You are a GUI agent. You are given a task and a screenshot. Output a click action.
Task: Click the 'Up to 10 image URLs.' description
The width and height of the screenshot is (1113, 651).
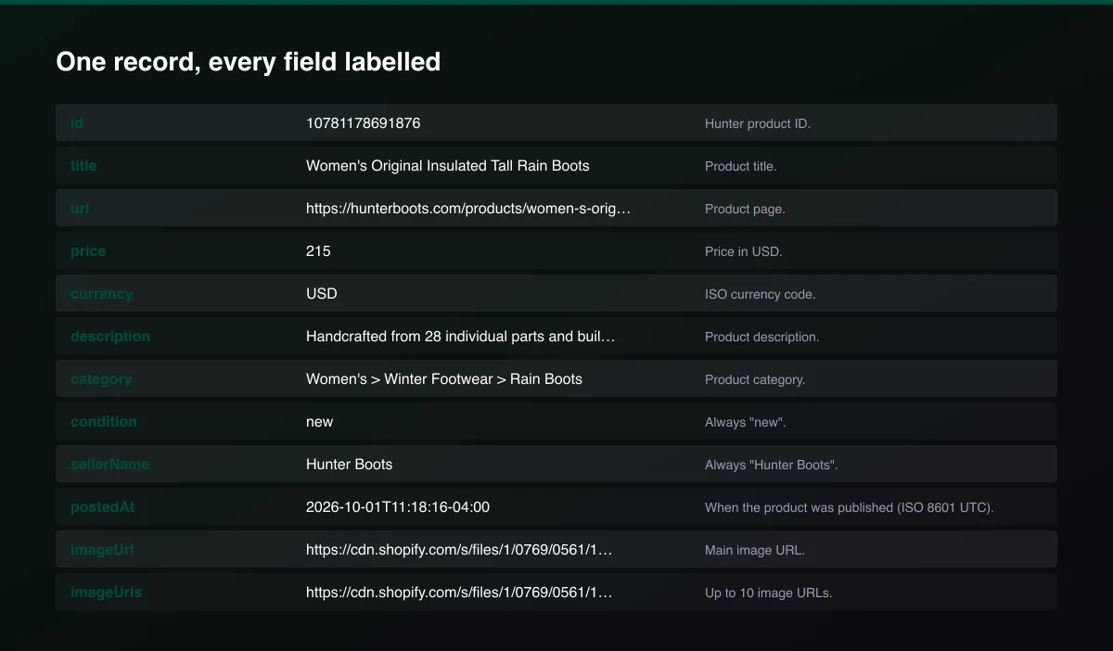pyautogui.click(x=769, y=593)
